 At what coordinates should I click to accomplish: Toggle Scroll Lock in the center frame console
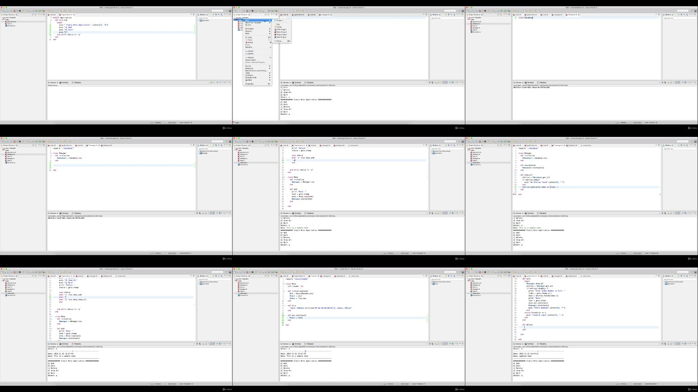[x=439, y=213]
